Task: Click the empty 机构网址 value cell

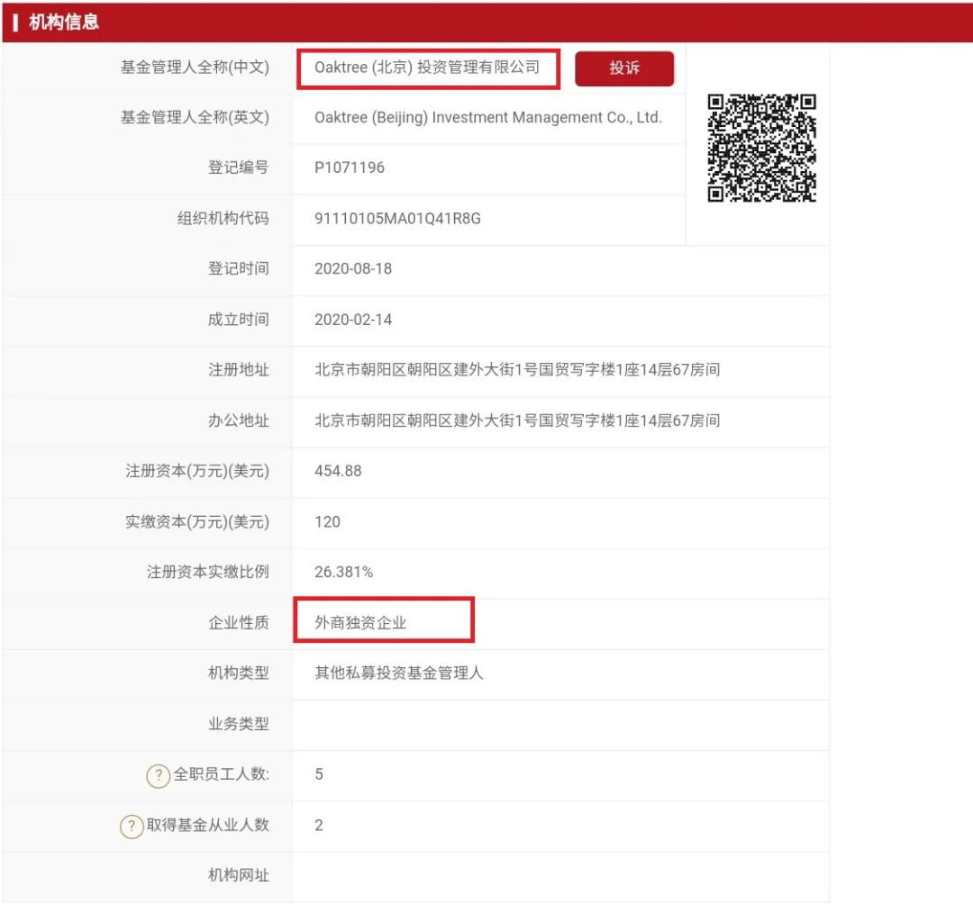Action: [559, 876]
